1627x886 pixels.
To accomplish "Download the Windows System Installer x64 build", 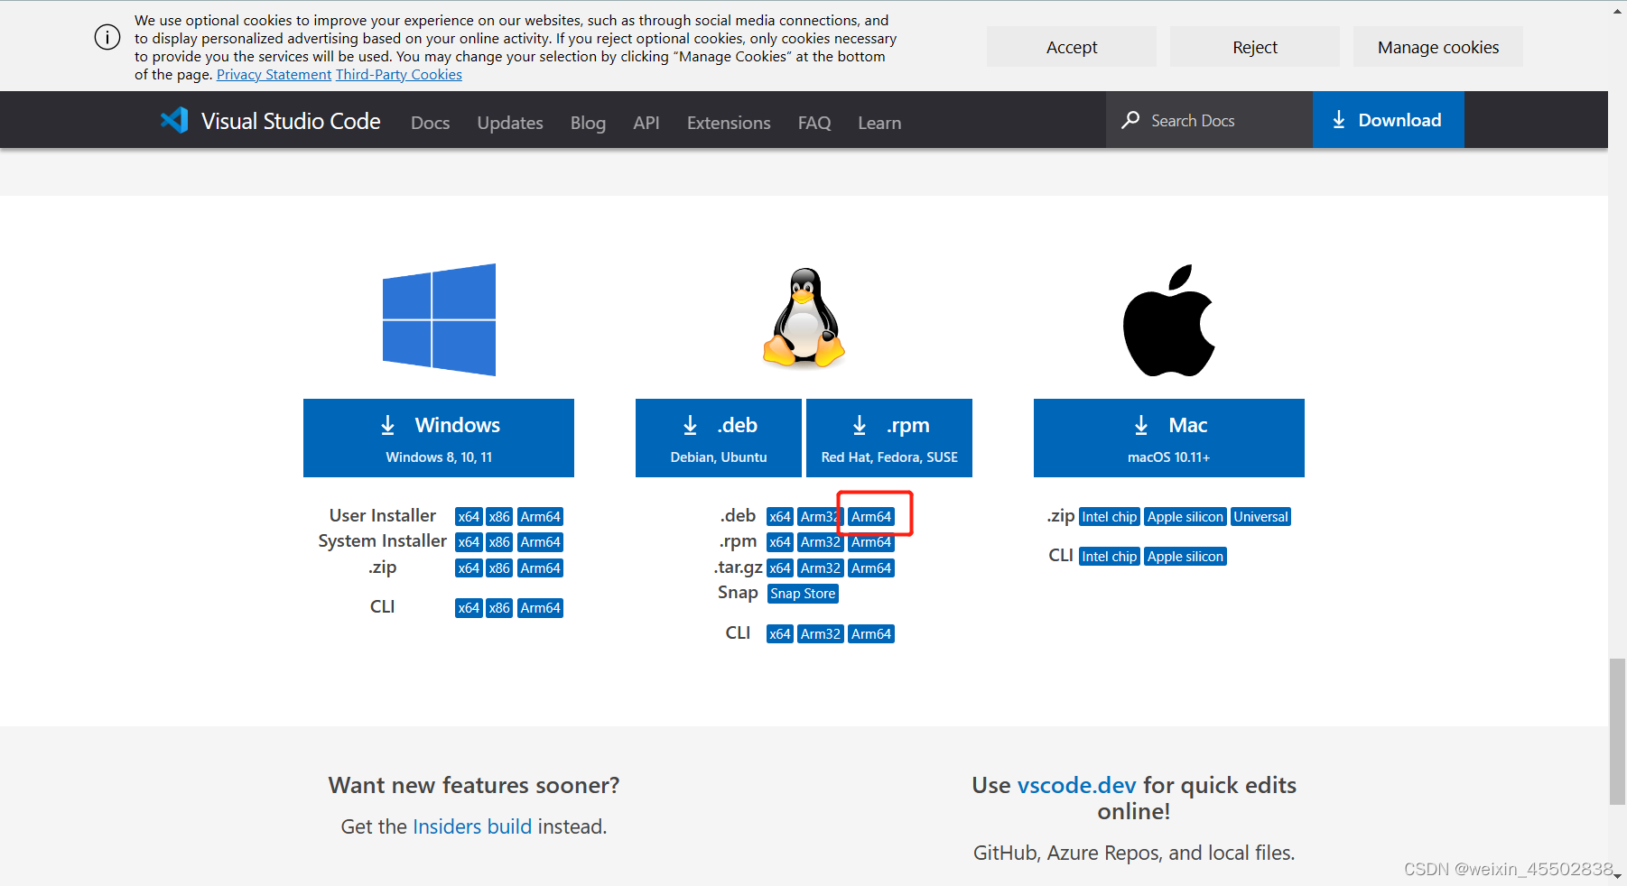I will coord(469,542).
